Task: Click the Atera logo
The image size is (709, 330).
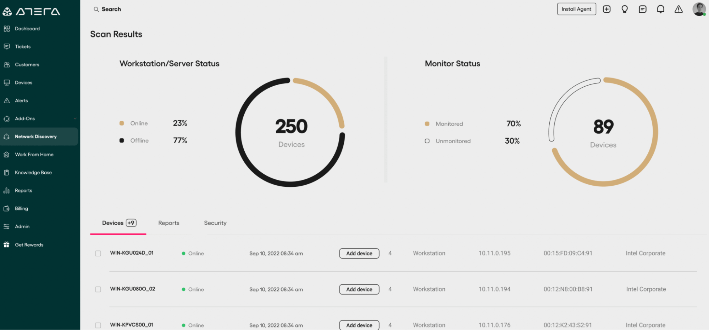Action: click(x=31, y=11)
